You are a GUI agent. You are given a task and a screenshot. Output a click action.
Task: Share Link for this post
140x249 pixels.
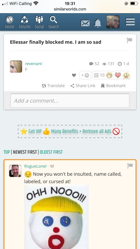click(83, 86)
